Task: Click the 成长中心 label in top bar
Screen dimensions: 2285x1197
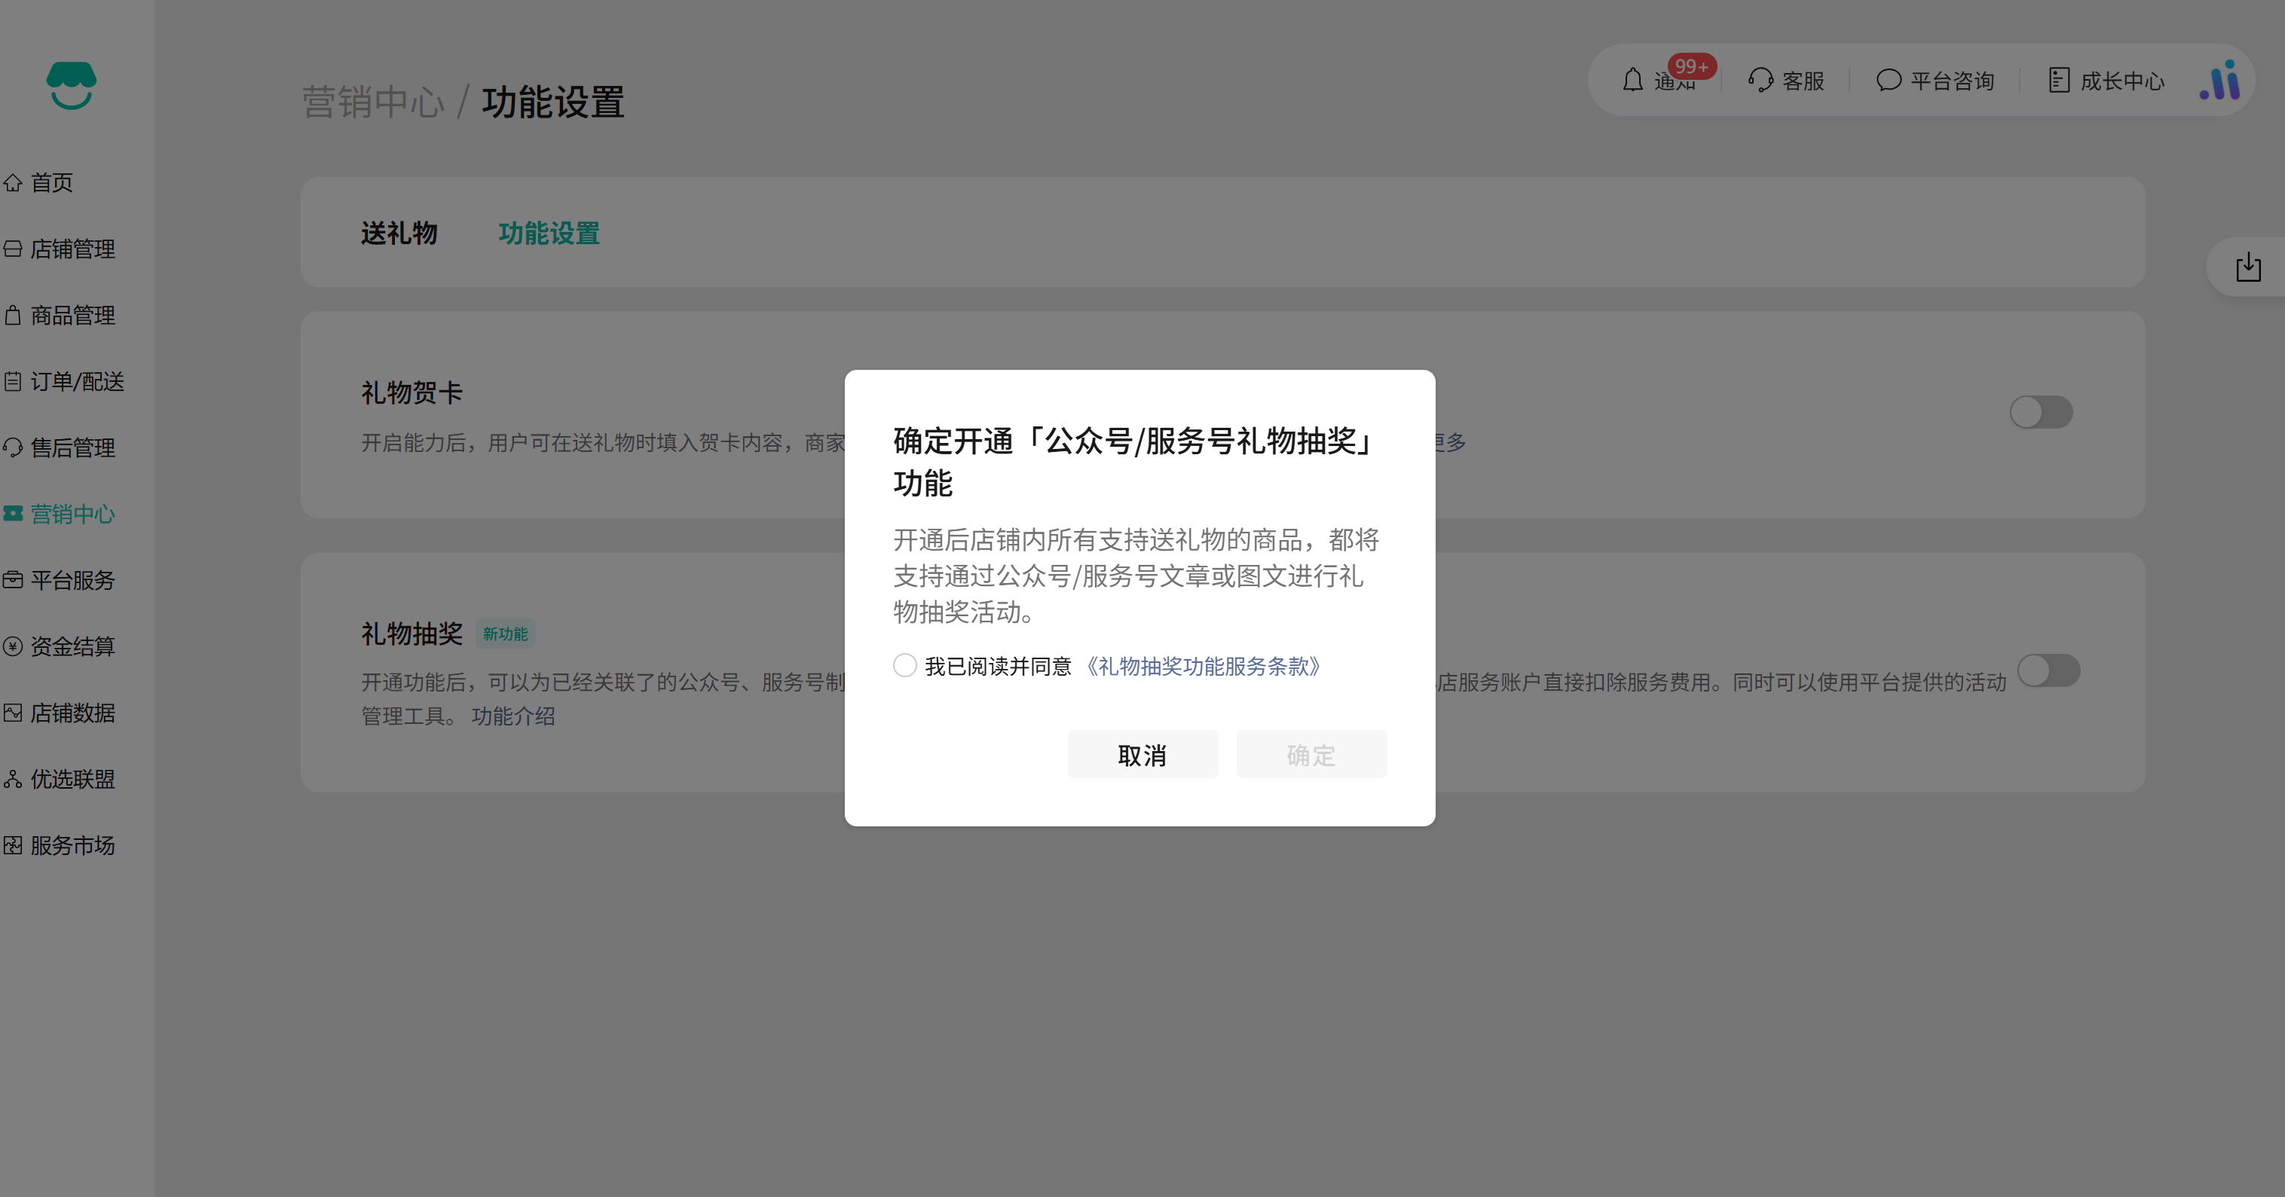Action: (x=2123, y=81)
